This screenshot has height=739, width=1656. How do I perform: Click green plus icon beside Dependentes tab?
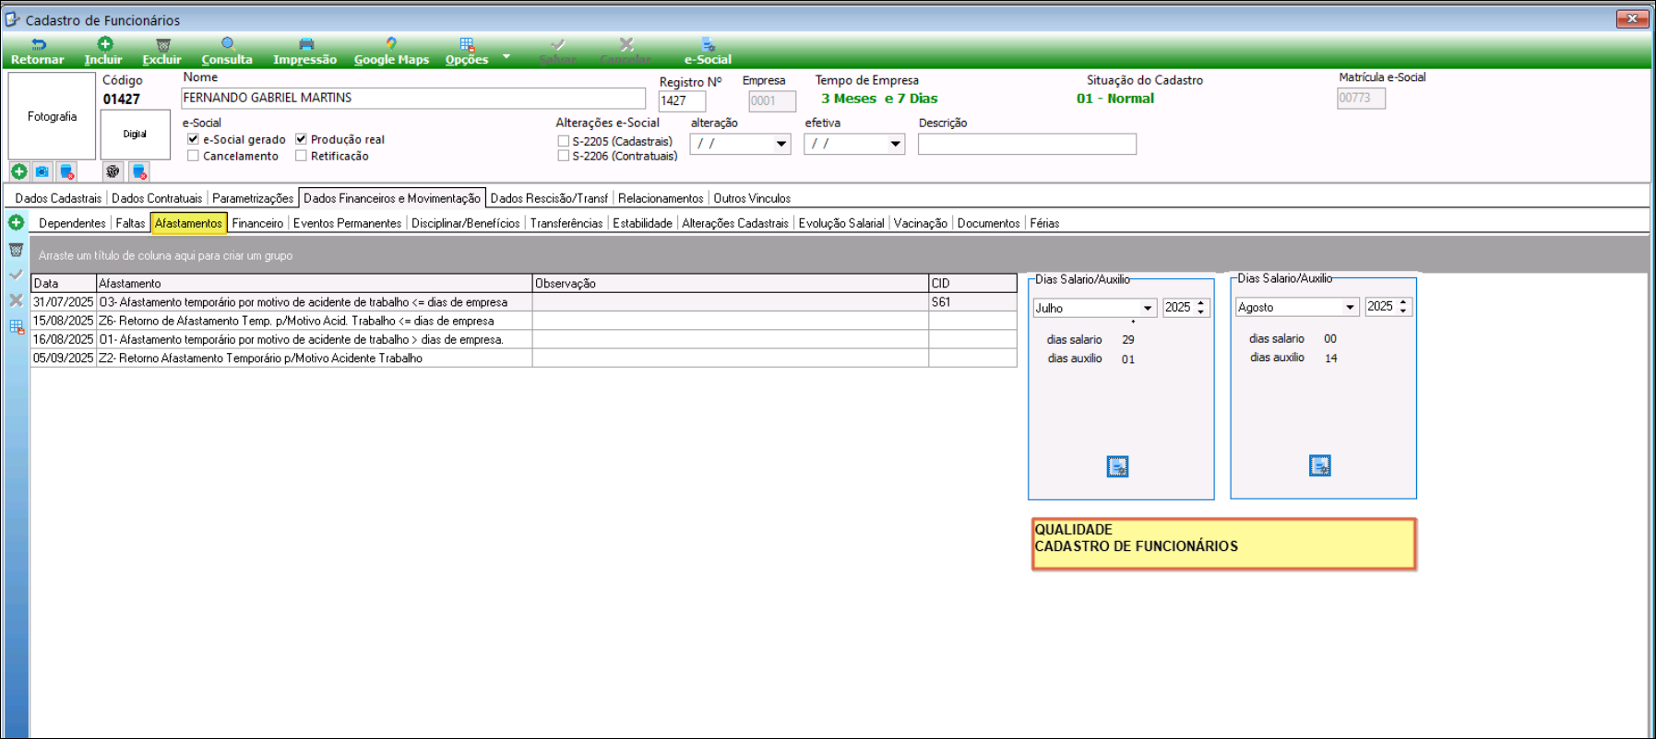(16, 223)
